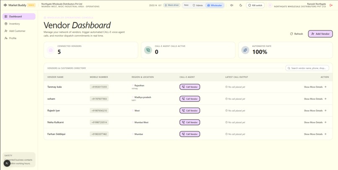Call Vendor for Tanmay kala
338x170 pixels.
point(190,87)
